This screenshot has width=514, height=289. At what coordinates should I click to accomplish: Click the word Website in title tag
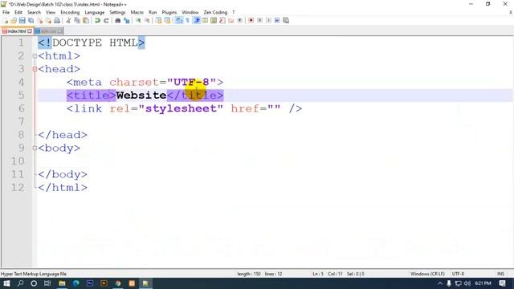coord(141,96)
